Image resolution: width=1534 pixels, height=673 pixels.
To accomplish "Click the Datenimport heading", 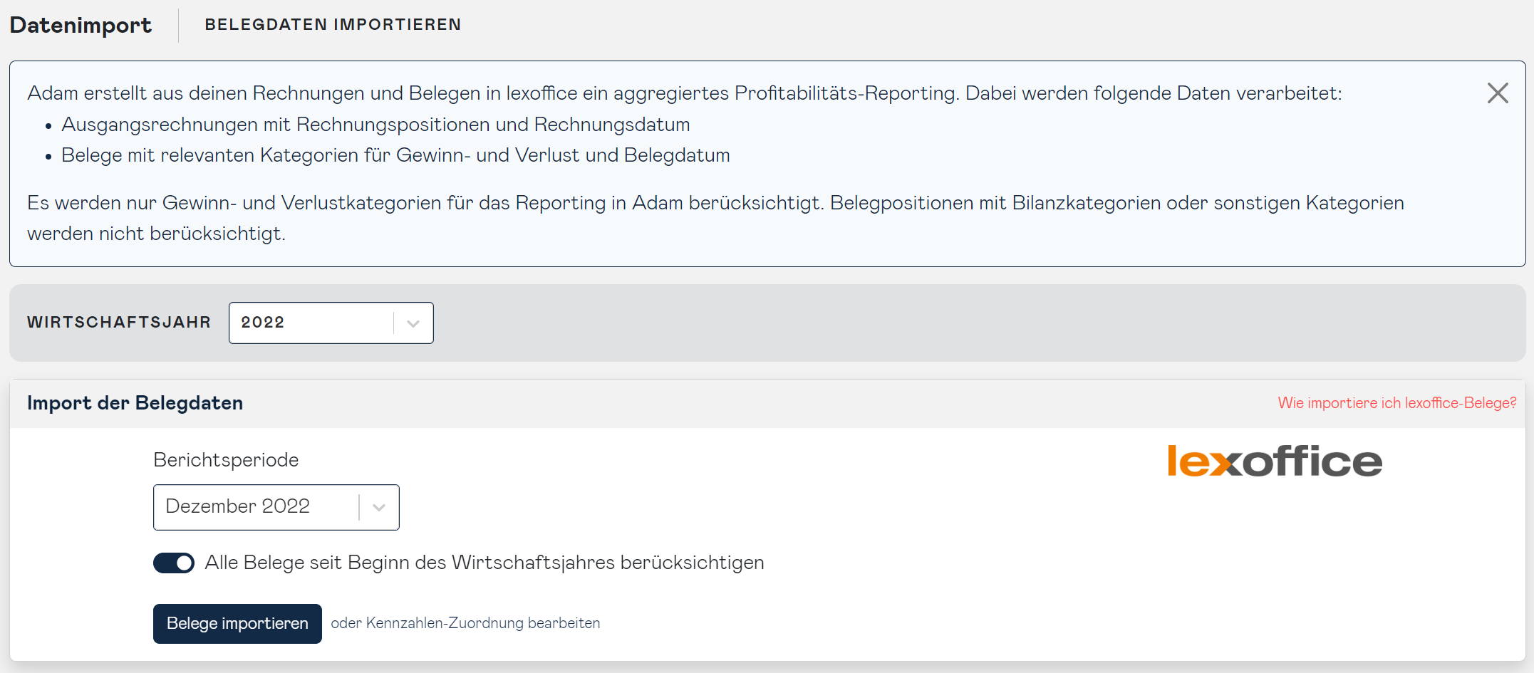I will click(81, 26).
